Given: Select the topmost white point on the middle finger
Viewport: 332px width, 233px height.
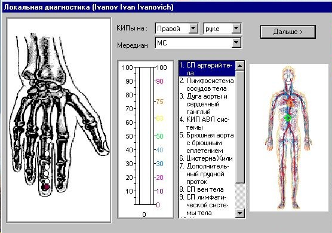Looking at the screenshot, I should click(x=48, y=140).
